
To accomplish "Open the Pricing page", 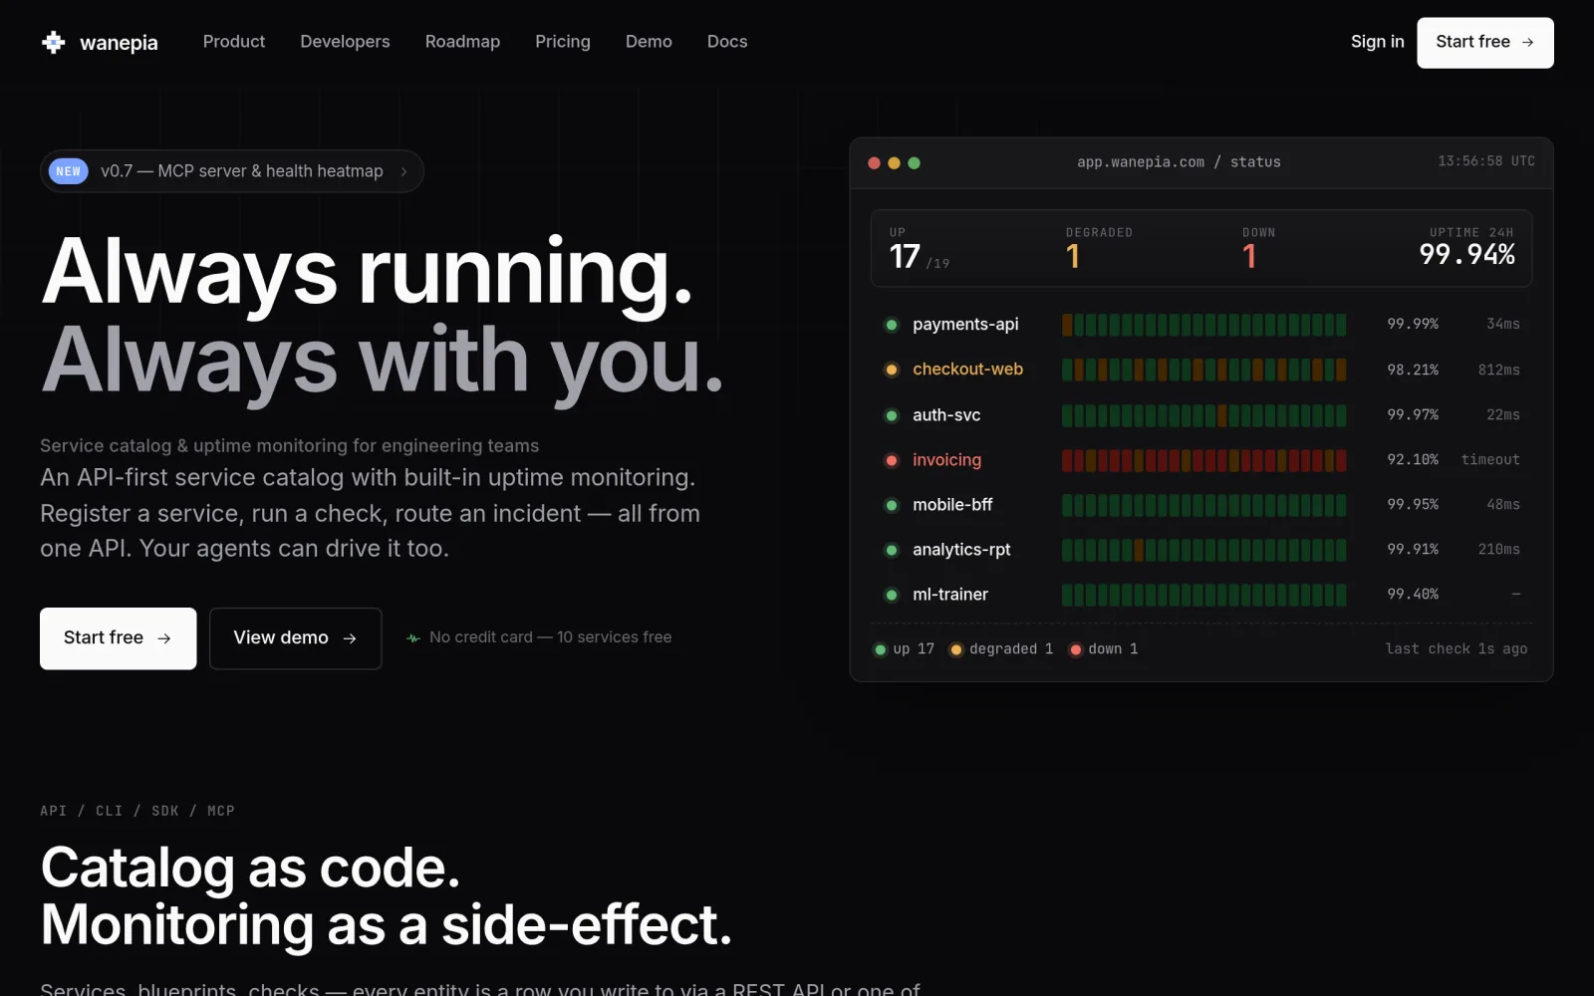I will 563,42.
